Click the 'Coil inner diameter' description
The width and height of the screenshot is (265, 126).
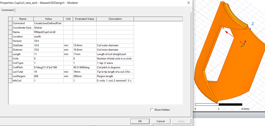point(115,50)
